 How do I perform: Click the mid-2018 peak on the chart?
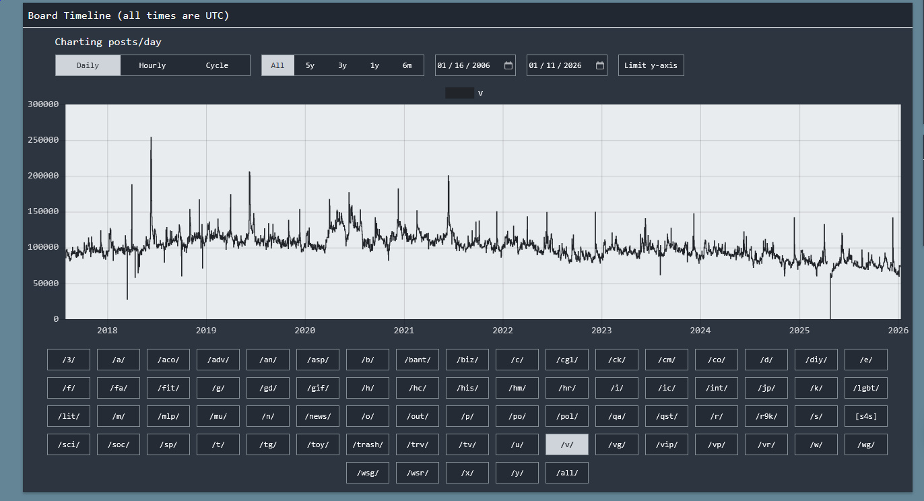pyautogui.click(x=151, y=137)
